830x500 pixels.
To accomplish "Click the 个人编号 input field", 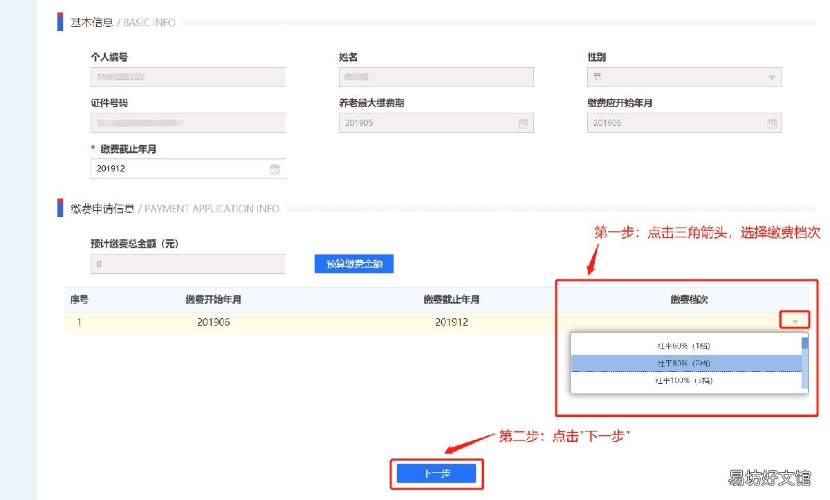I will pos(188,77).
